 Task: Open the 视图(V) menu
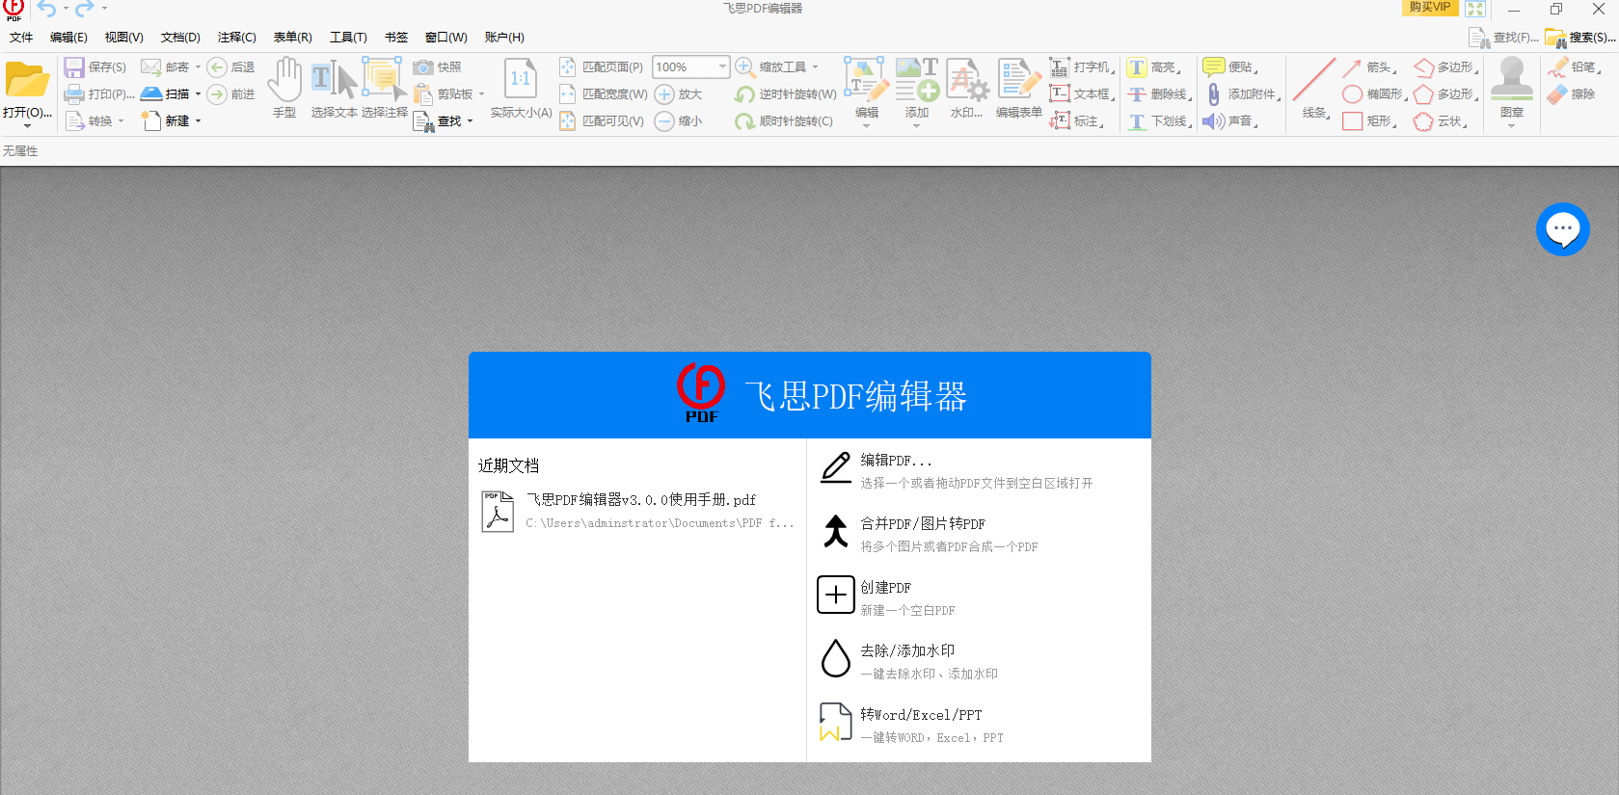124,38
